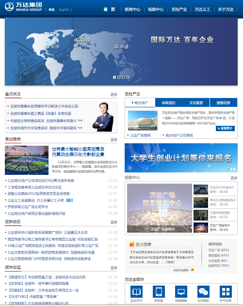Select the first banner slide indicator

pos(114,77)
